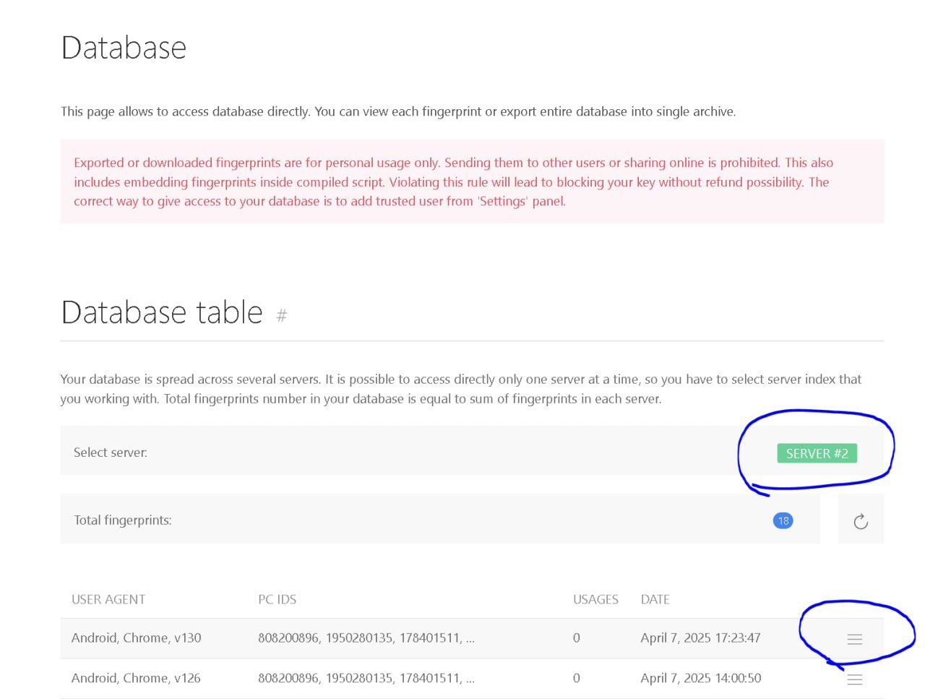Click the USAGES column header
Image resolution: width=925 pixels, height=699 pixels.
595,599
